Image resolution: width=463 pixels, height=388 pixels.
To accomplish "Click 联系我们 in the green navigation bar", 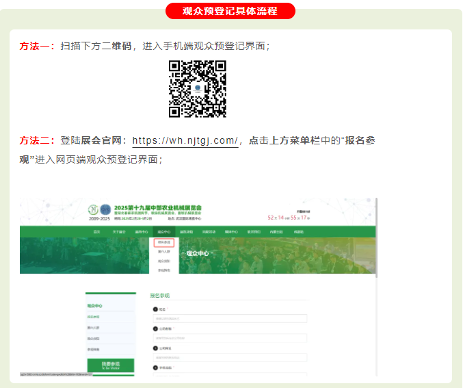I will click(x=254, y=232).
